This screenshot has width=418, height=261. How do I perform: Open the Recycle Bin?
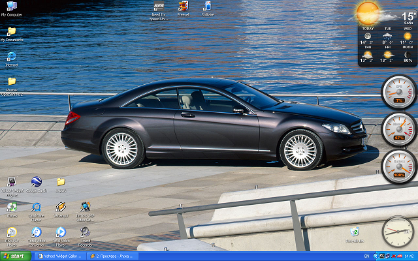355,231
